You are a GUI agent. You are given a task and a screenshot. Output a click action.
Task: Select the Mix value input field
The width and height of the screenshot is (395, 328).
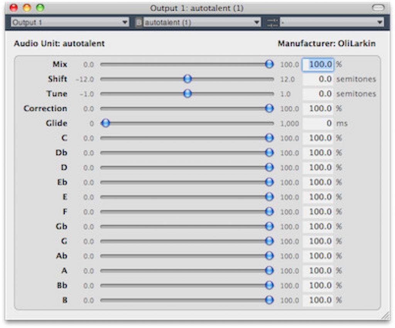317,64
